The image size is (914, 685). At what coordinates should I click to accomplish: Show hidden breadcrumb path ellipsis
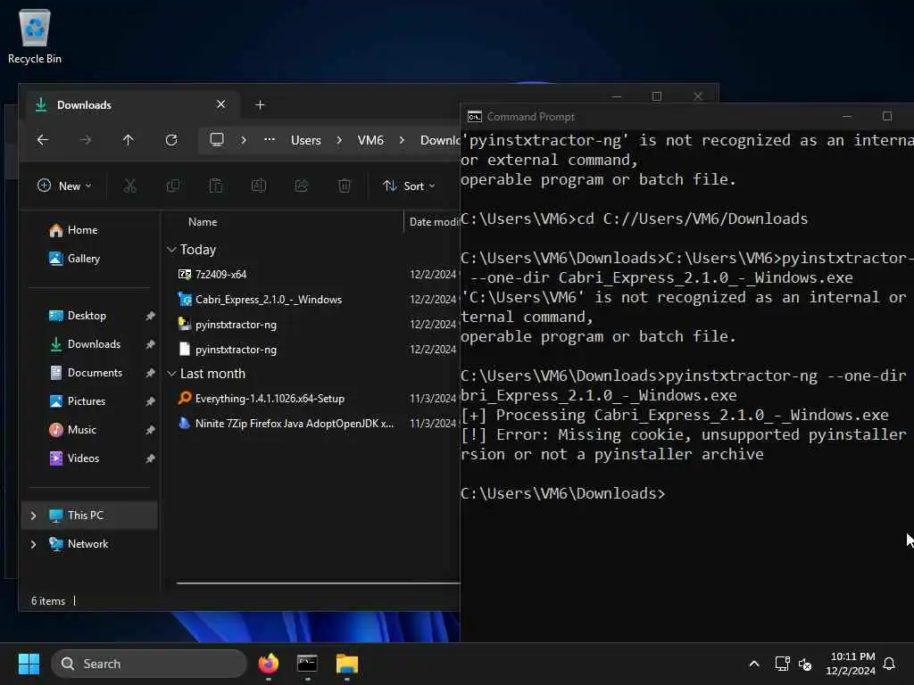tap(270, 140)
